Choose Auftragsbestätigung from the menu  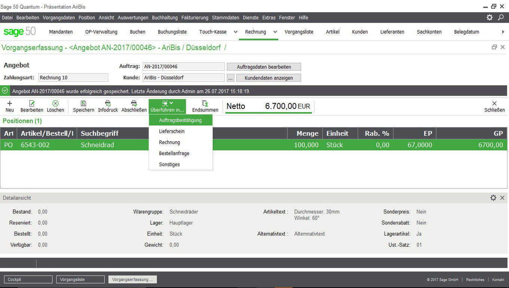[180, 120]
